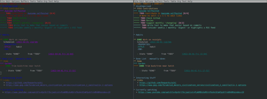Open the Edit menu in the left window
Viewport: 267px width, 99px height.
click(8, 1)
